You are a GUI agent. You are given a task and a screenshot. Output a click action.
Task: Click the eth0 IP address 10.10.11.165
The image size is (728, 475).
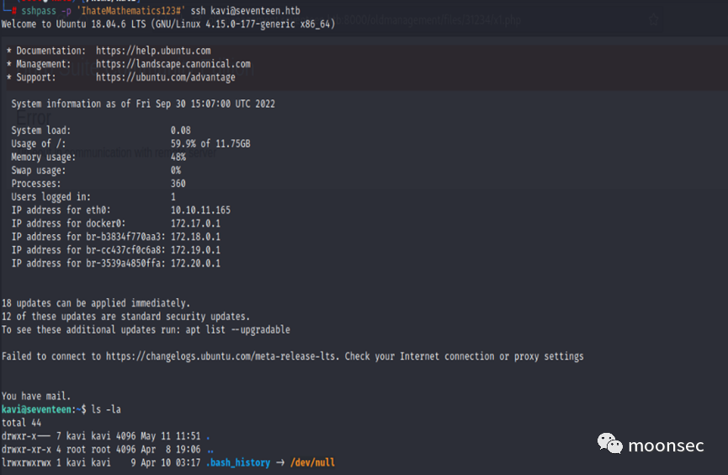pos(200,210)
